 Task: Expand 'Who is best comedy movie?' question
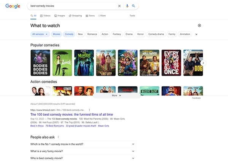(82, 158)
